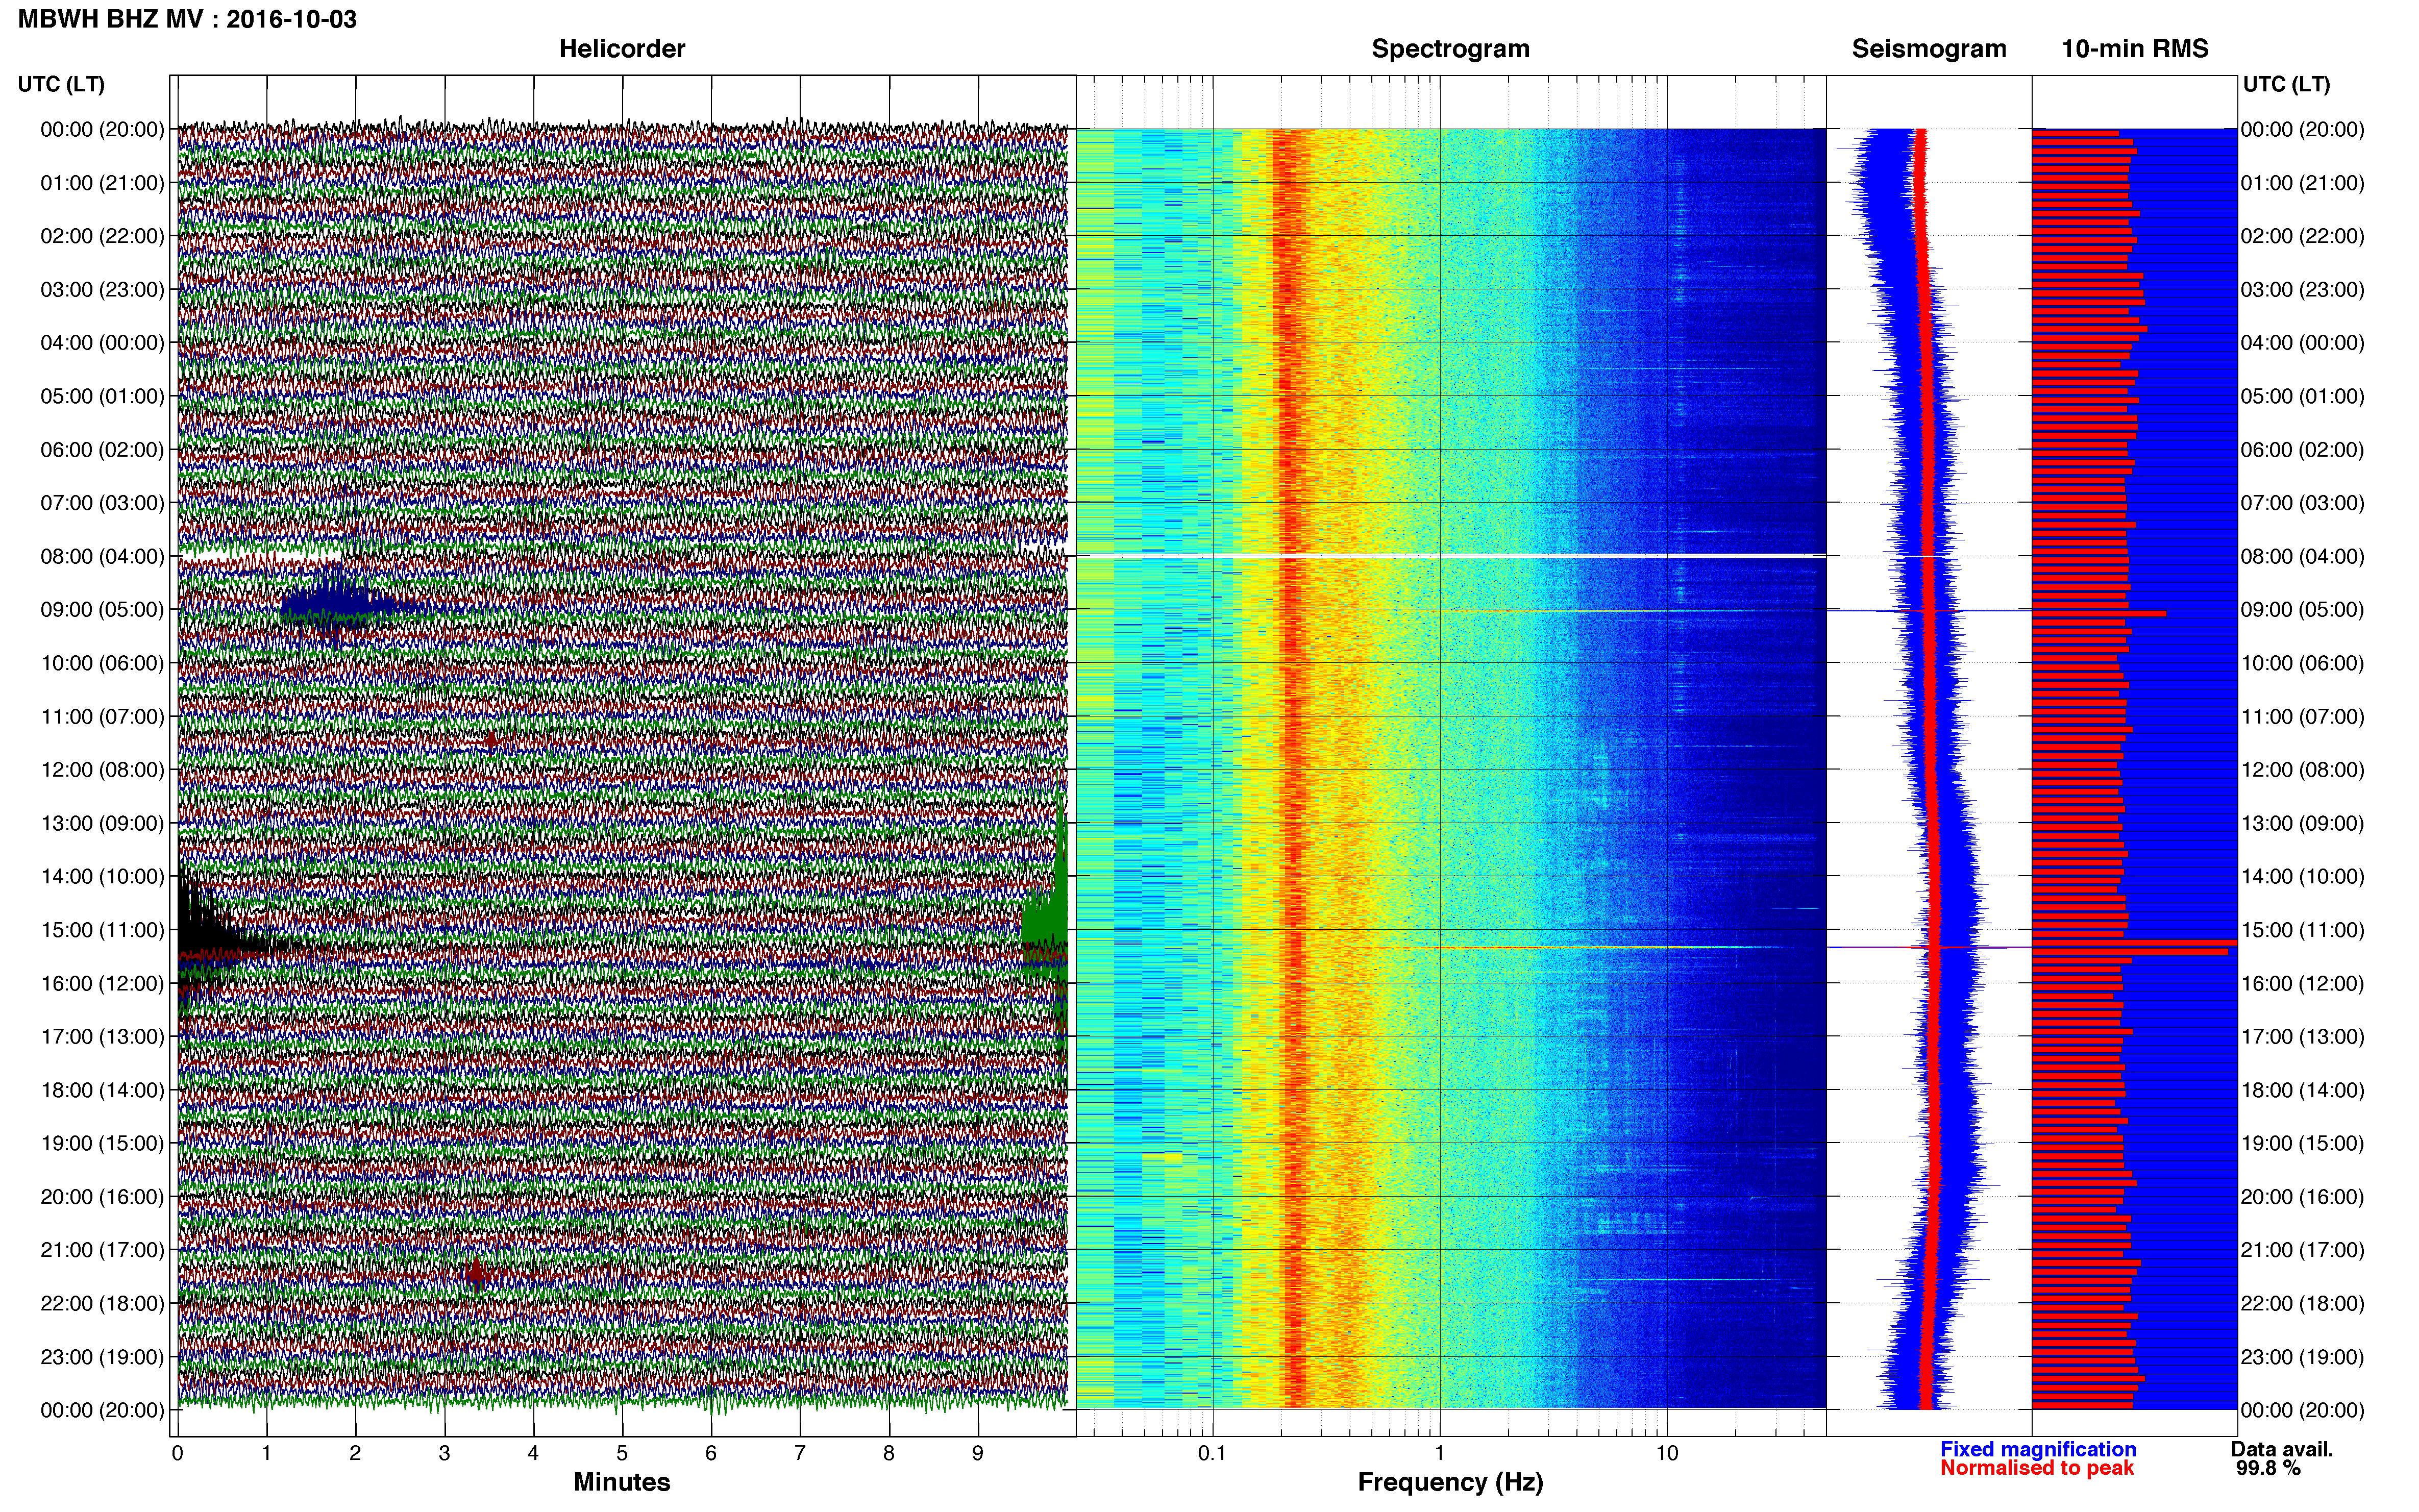Click the title 'MBWH BHZ MV : 2016-10-03'

(187, 19)
